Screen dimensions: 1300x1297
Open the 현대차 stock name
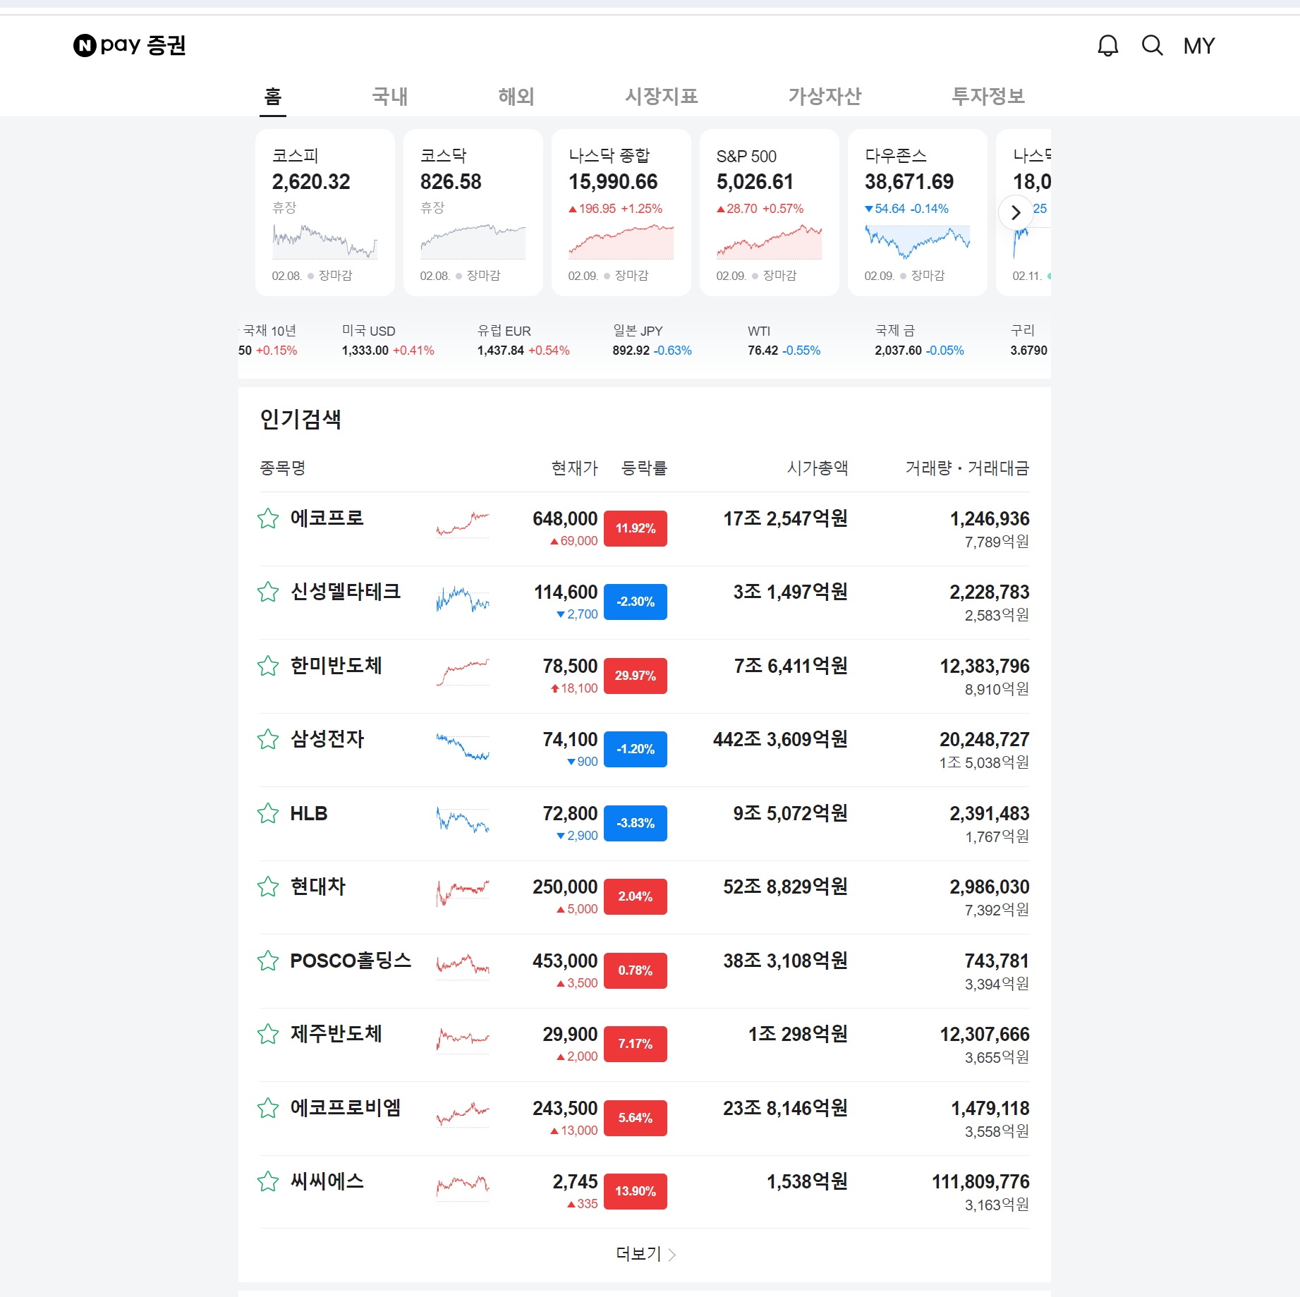318,887
